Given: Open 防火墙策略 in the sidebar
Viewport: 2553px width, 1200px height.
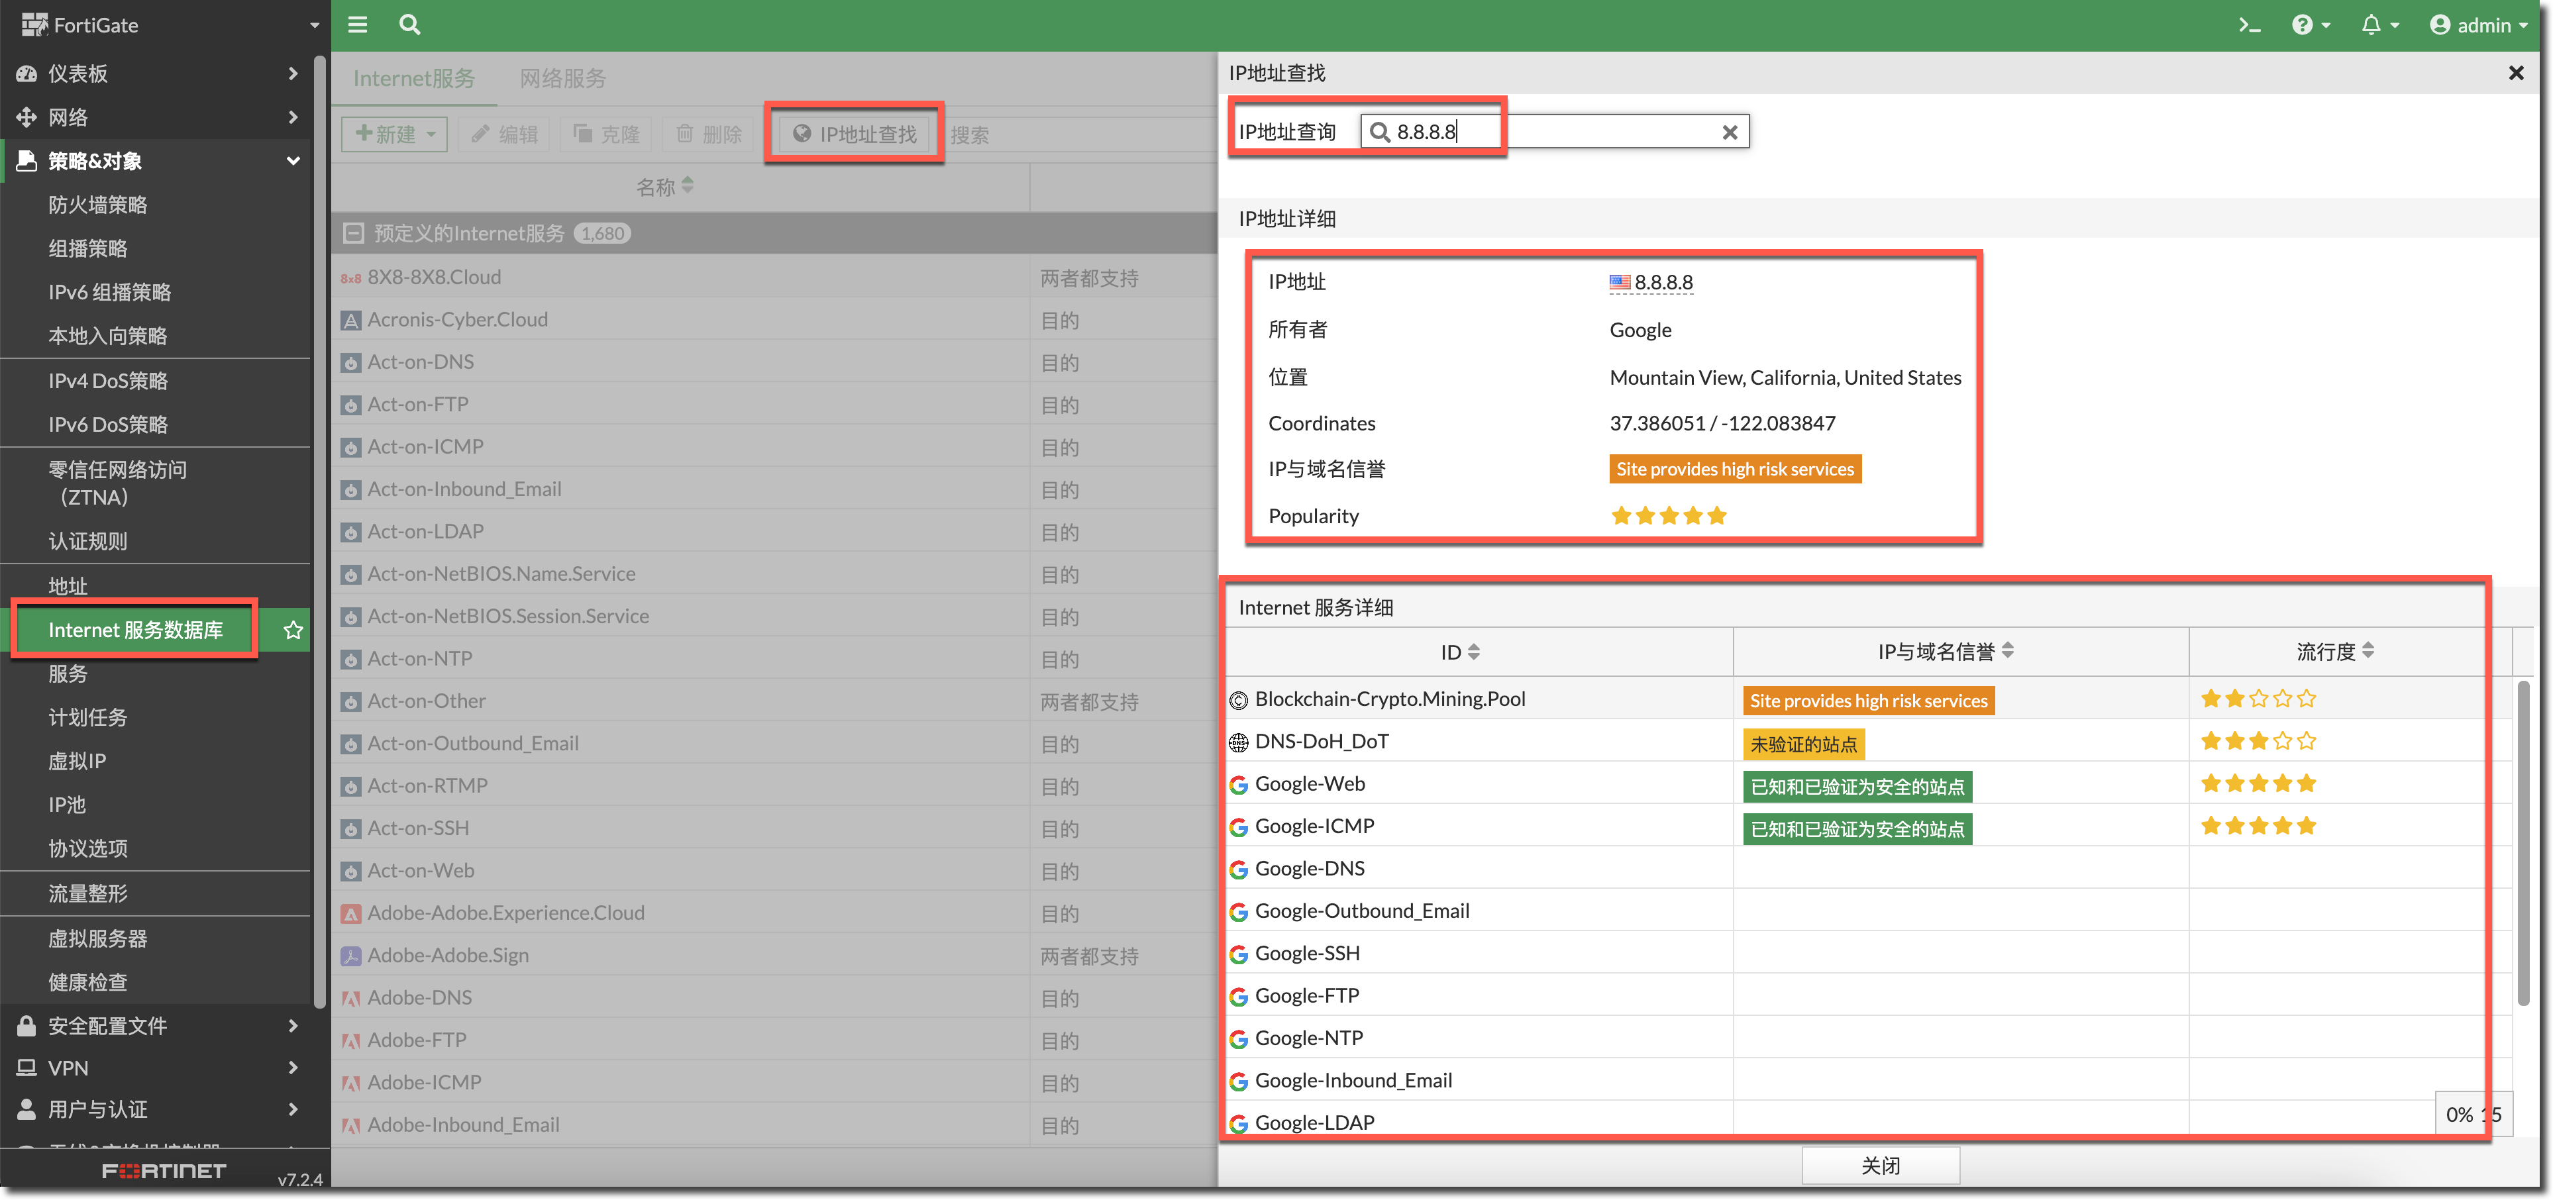Looking at the screenshot, I should (x=98, y=205).
